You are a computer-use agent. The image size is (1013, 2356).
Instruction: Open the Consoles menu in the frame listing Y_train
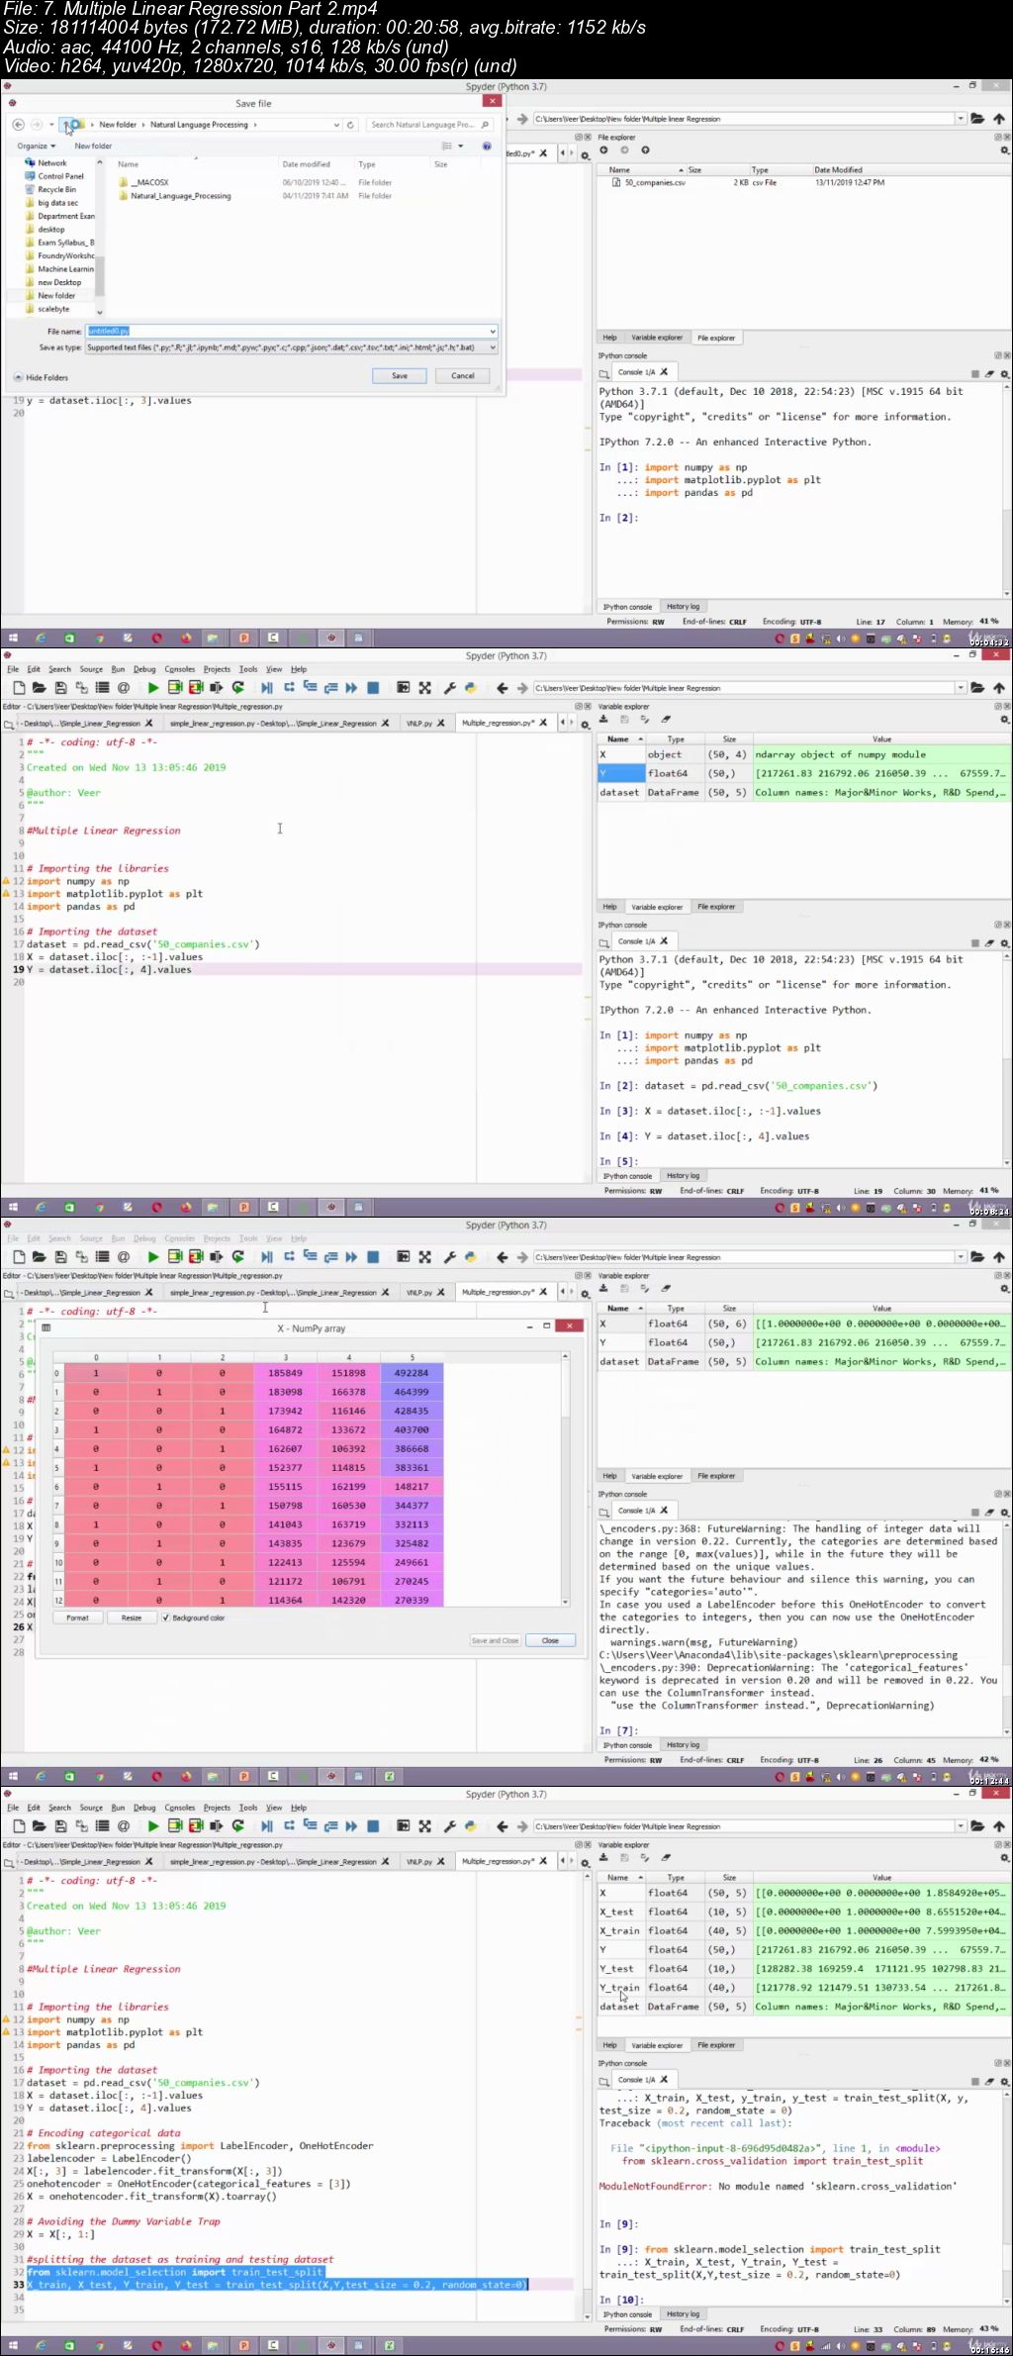(x=179, y=1808)
